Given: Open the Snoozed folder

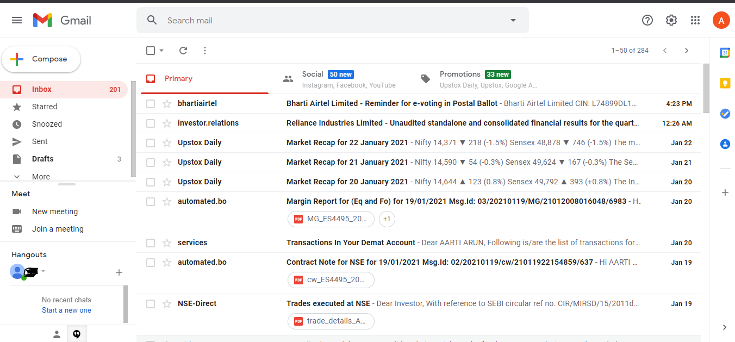Looking at the screenshot, I should (x=64, y=124).
